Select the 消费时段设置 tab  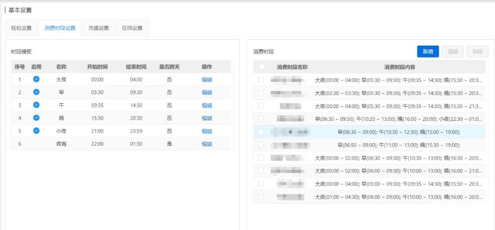click(60, 28)
